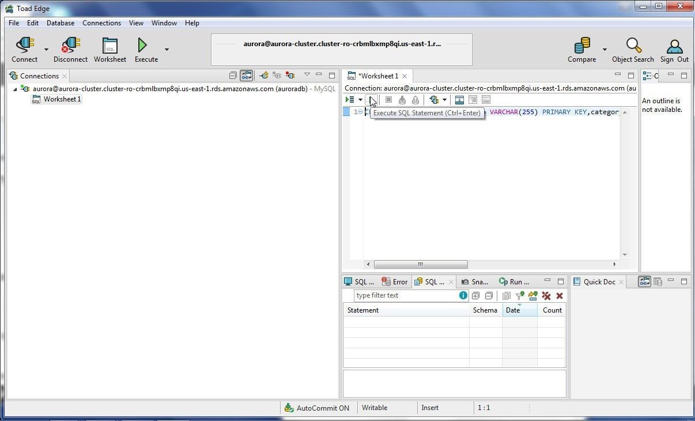
Task: Toggle AutoCommit ON in status bar
Action: coord(317,408)
